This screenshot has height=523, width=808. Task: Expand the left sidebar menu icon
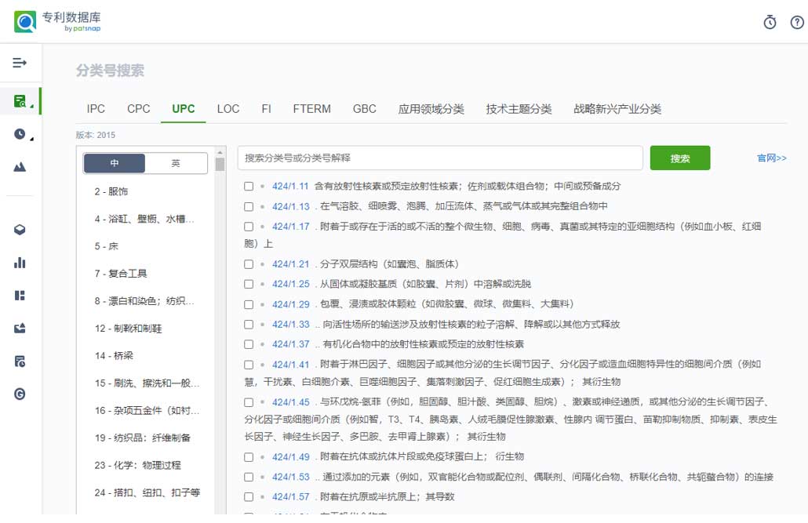pos(20,63)
